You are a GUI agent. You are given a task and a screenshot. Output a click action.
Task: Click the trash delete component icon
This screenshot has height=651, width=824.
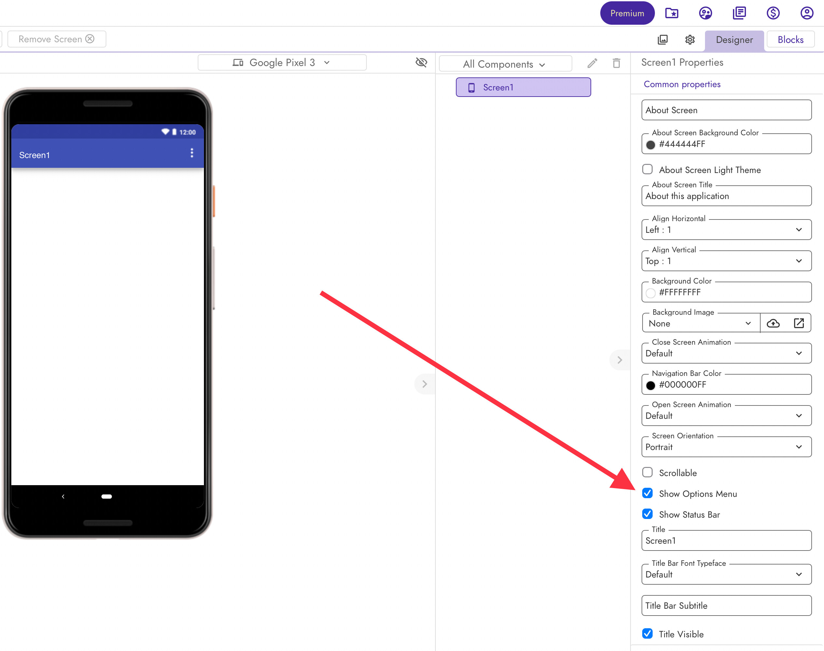616,63
